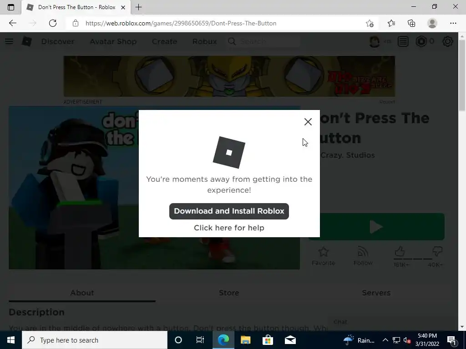466x349 pixels.
Task: Open browser Collections
Action: point(411,23)
